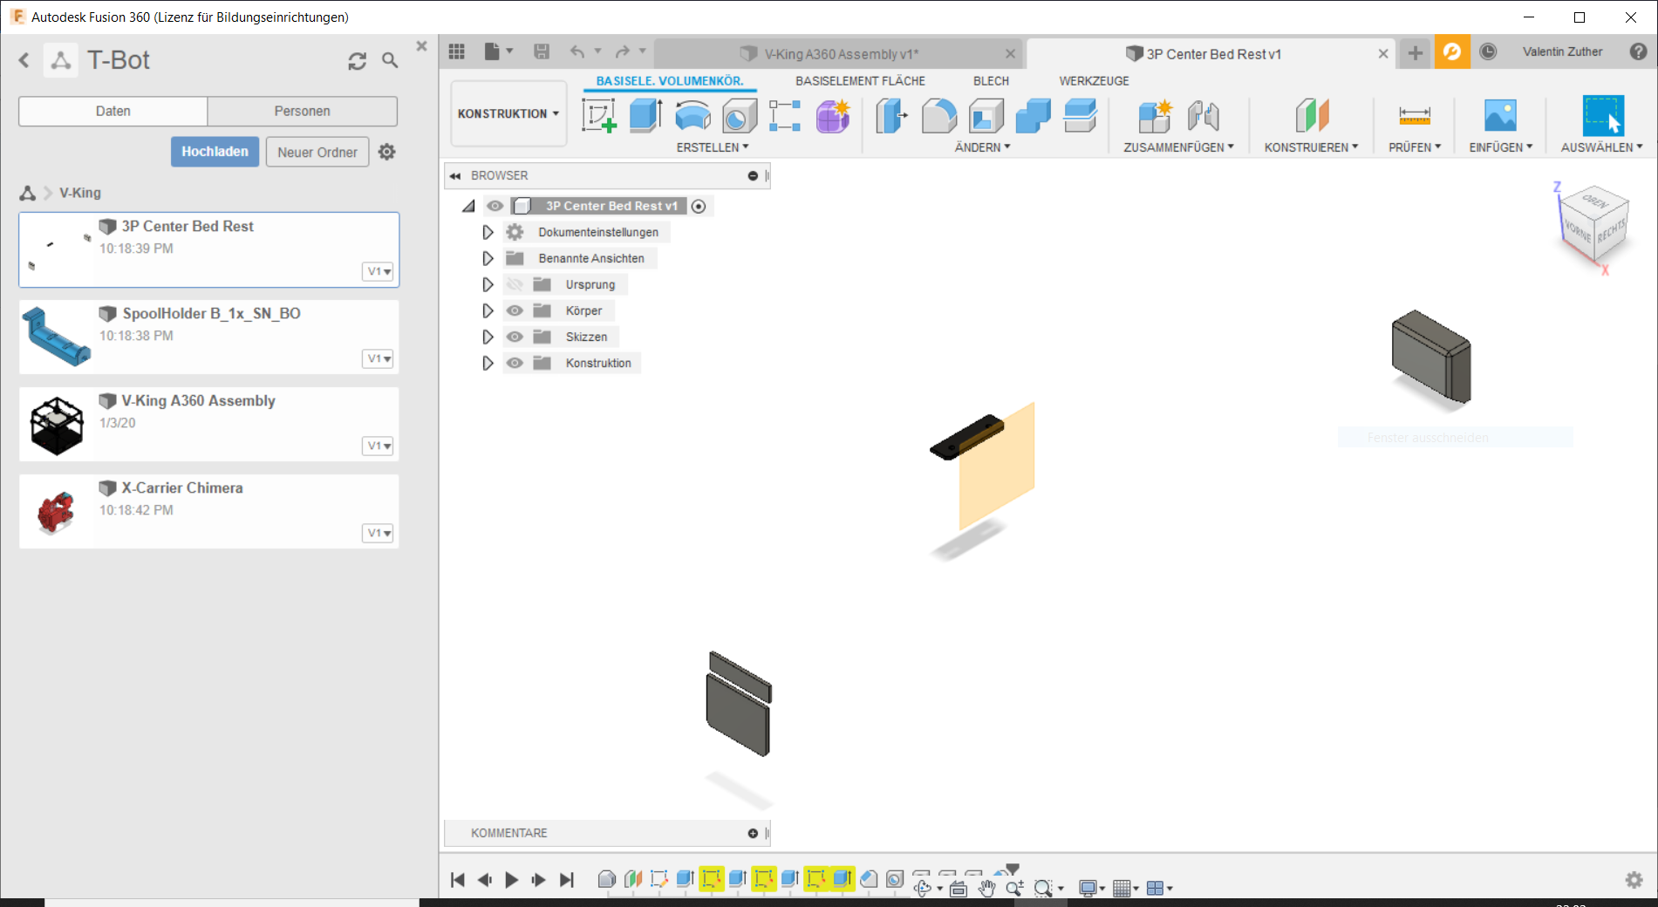Viewport: 1658px width, 907px height.
Task: Search in the T-Bot data panel
Action: point(390,60)
